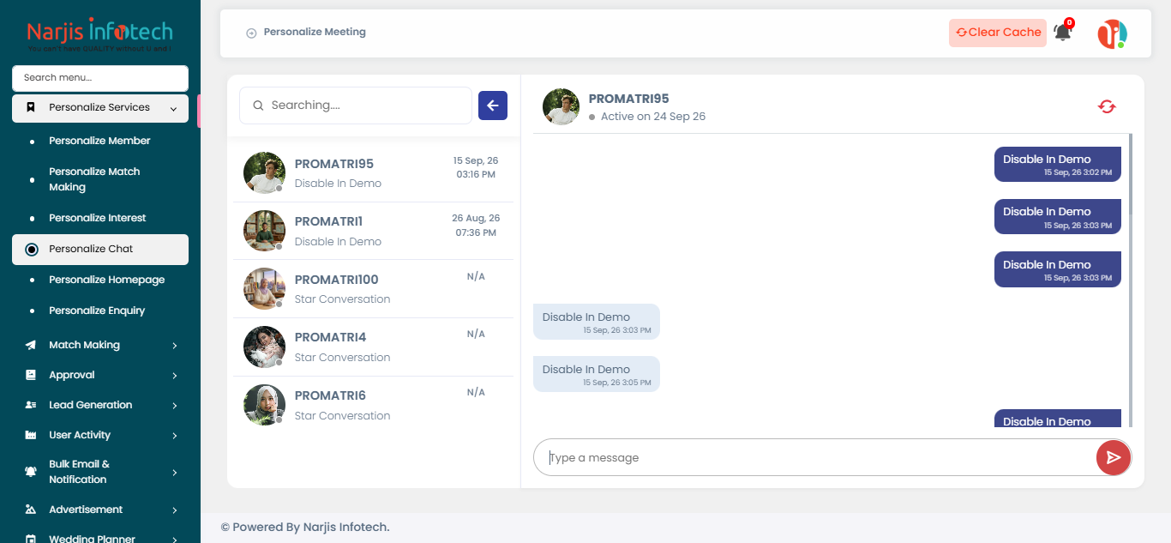Viewport: 1171px width, 543px height.
Task: Click Active on 24 Sep 26 status
Action: click(653, 117)
